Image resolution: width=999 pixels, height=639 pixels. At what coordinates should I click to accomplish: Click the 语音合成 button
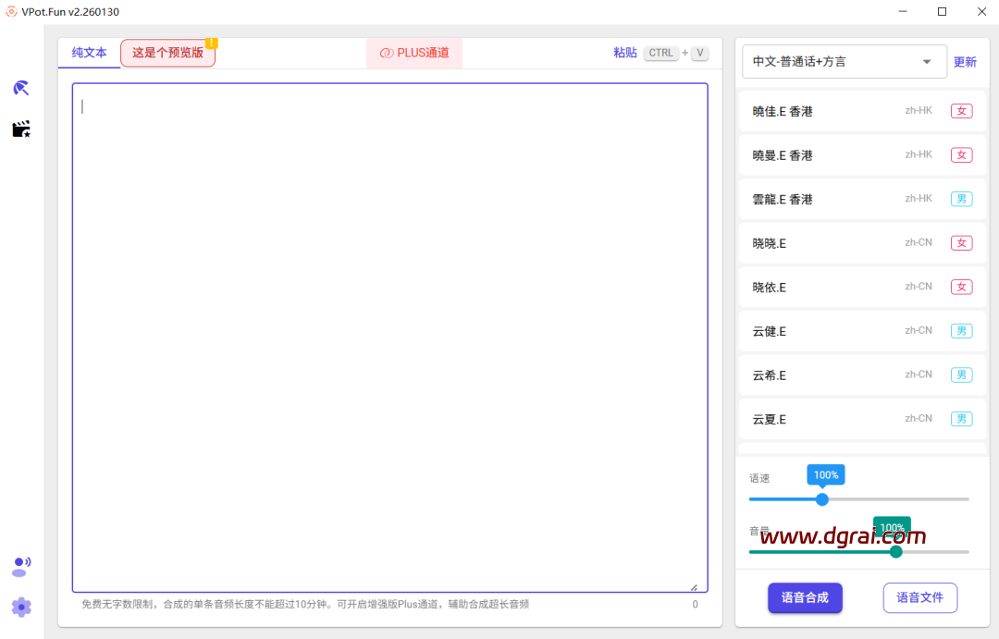(804, 597)
